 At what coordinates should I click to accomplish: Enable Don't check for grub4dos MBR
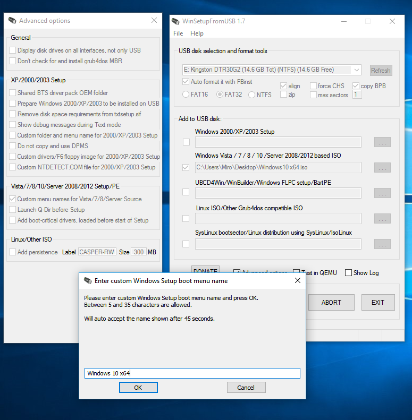[x=12, y=61]
